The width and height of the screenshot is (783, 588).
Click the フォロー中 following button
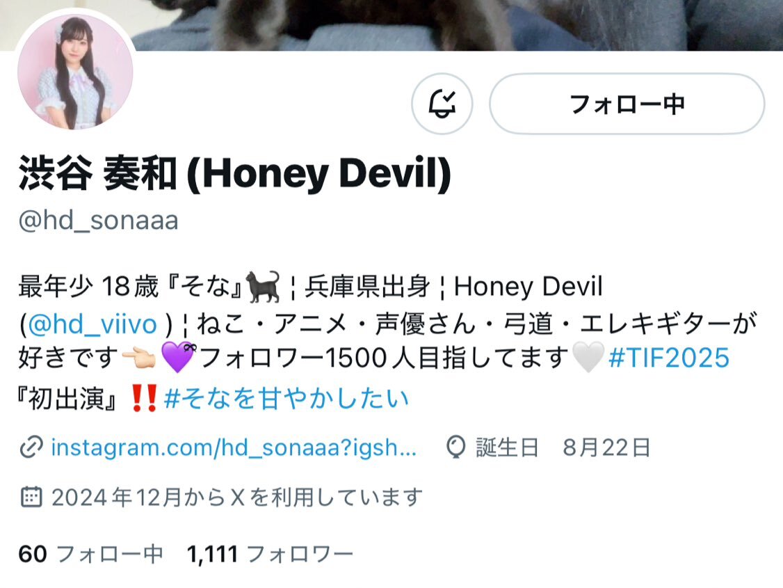[x=627, y=104]
